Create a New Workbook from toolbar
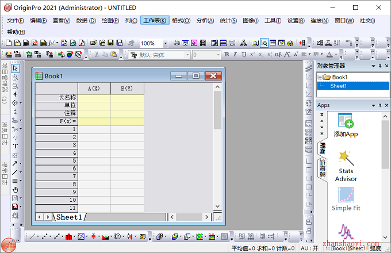391x253 pixels. 26,43
